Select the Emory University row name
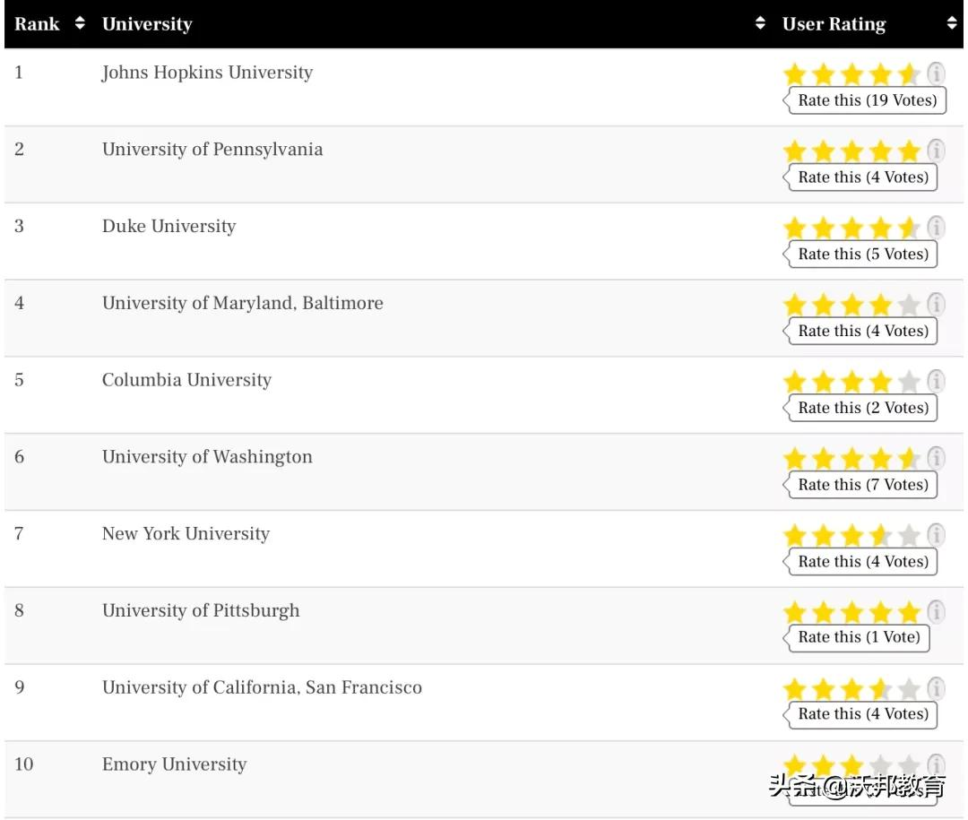 [x=174, y=764]
